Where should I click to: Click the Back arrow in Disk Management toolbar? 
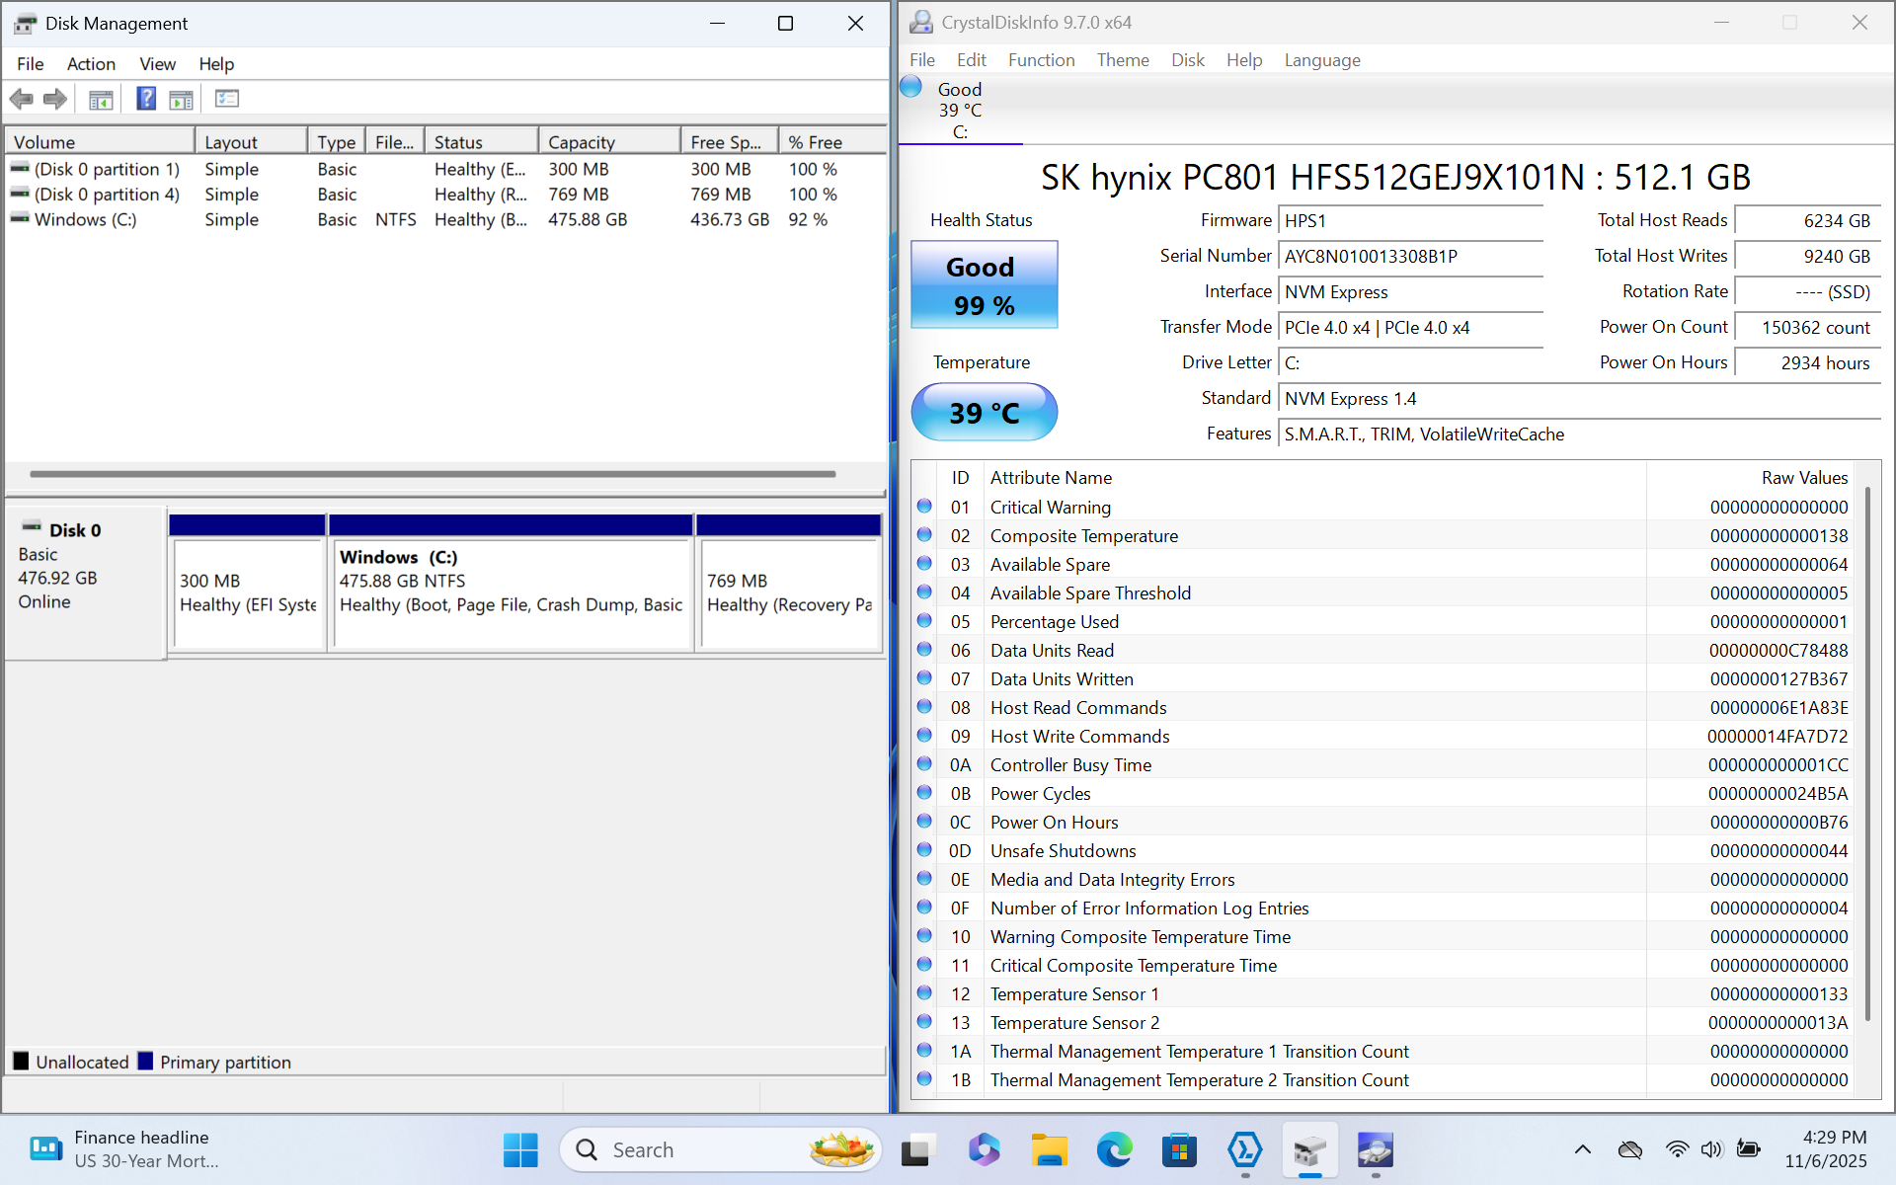click(x=22, y=99)
